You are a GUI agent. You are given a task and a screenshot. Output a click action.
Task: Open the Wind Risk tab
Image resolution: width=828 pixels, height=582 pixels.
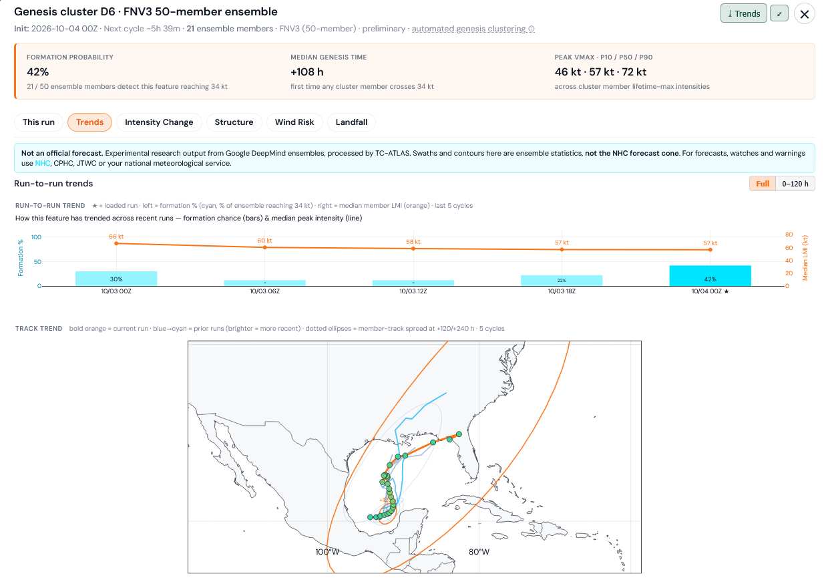pyautogui.click(x=294, y=122)
